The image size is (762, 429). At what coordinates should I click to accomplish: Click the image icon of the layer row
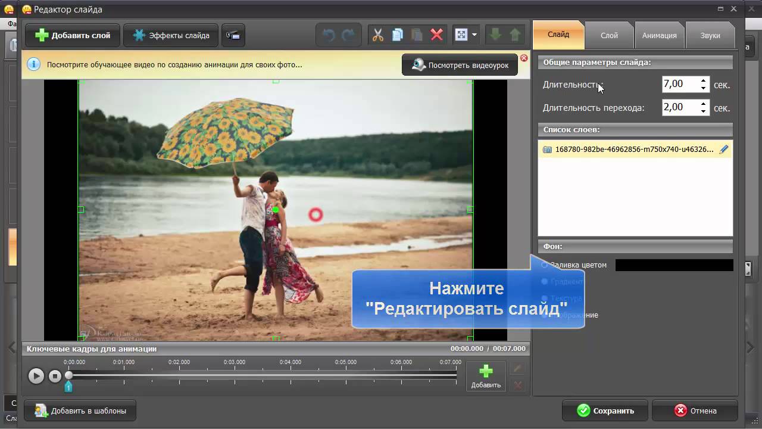(547, 150)
